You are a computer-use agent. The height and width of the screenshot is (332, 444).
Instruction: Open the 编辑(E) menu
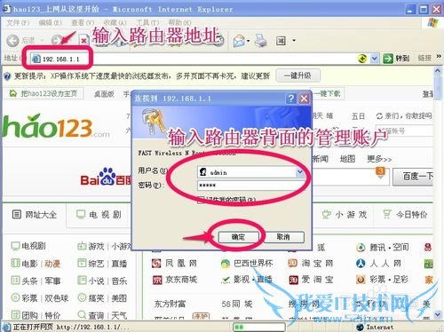[x=51, y=23]
